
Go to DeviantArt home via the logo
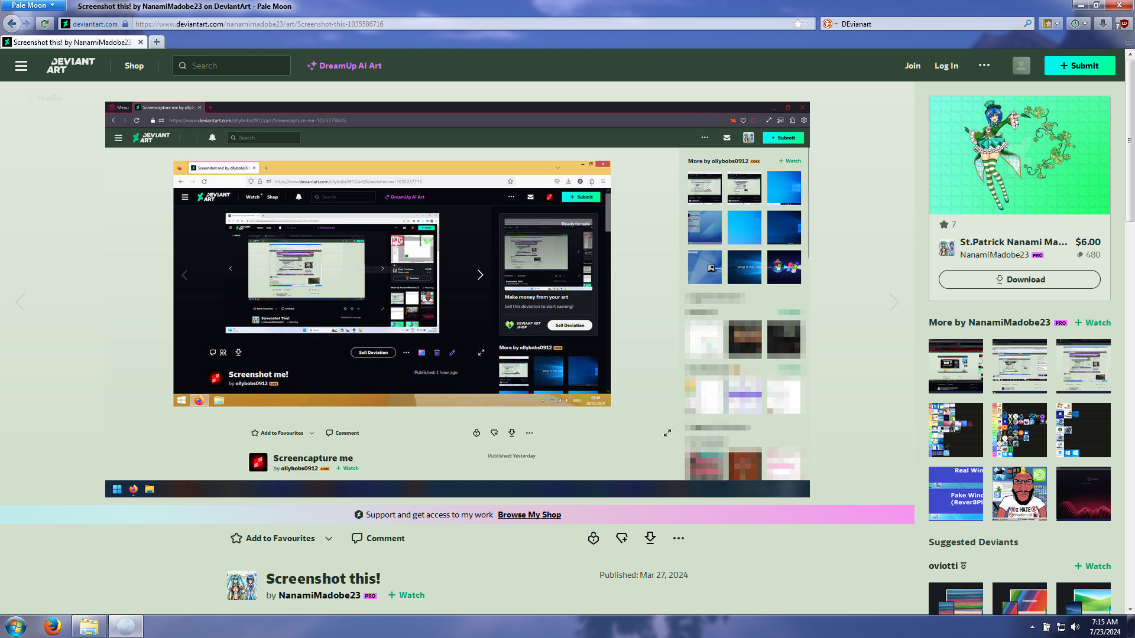click(71, 66)
